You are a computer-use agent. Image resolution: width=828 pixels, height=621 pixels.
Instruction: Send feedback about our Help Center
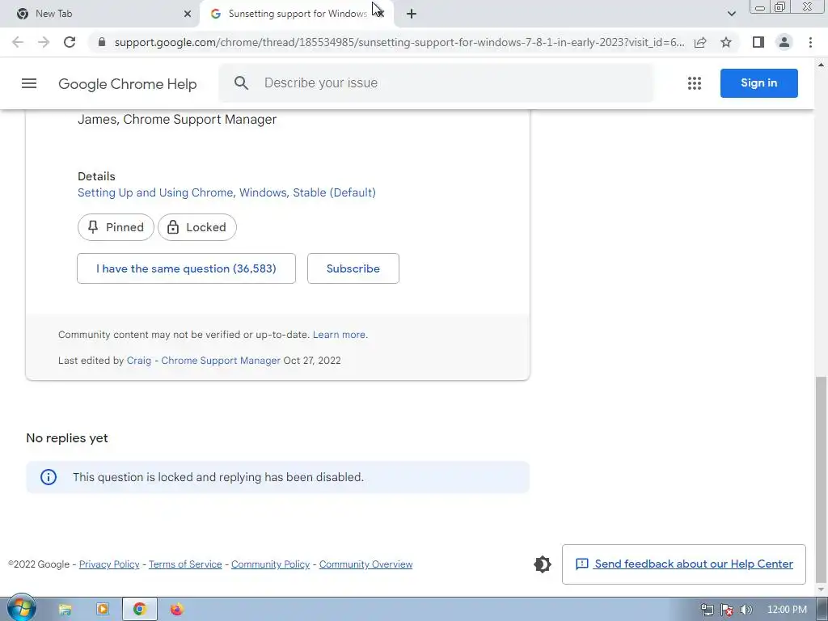tap(684, 564)
